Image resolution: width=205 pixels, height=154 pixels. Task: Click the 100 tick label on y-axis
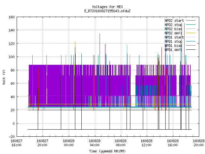12,57
